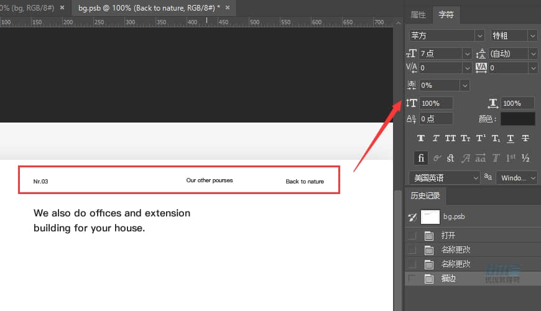Switch to the 属性 panel tab

click(418, 14)
